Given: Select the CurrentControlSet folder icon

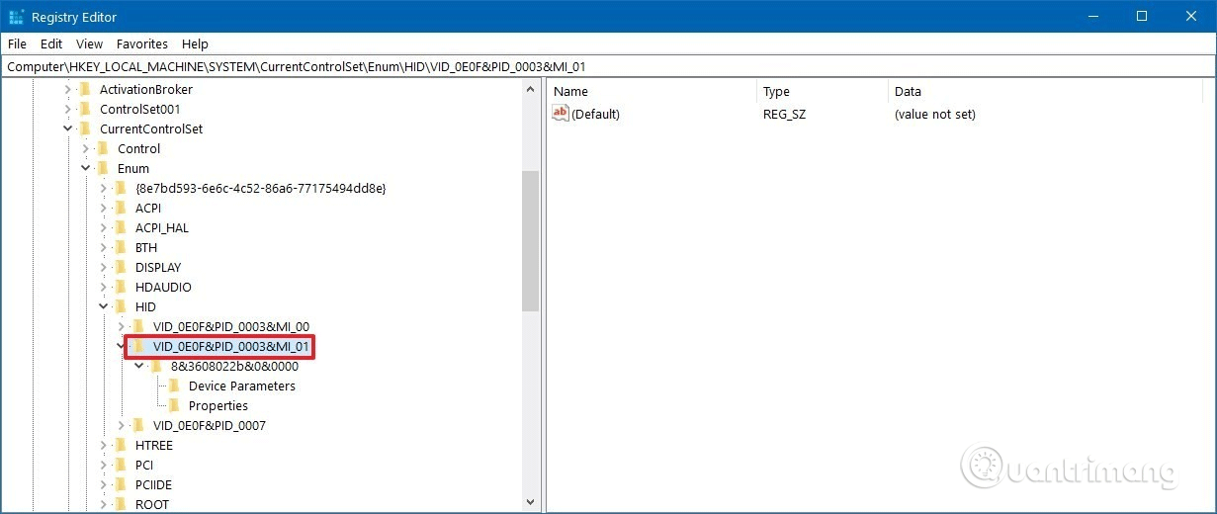Looking at the screenshot, I should 86,128.
